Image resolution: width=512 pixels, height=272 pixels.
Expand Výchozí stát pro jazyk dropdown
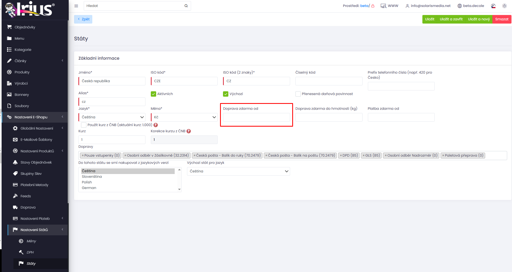click(238, 171)
